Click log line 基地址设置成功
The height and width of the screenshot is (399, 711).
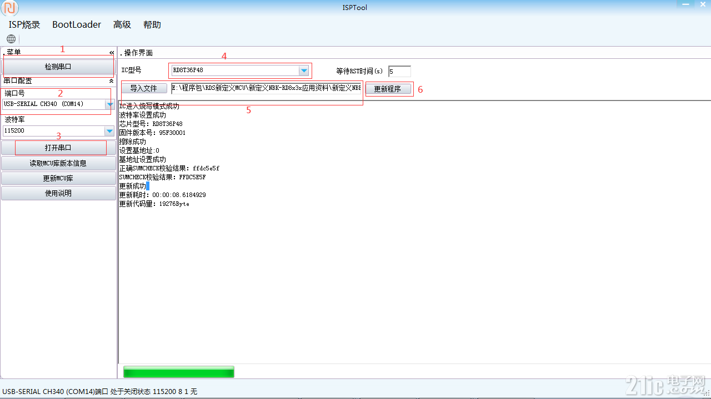143,159
